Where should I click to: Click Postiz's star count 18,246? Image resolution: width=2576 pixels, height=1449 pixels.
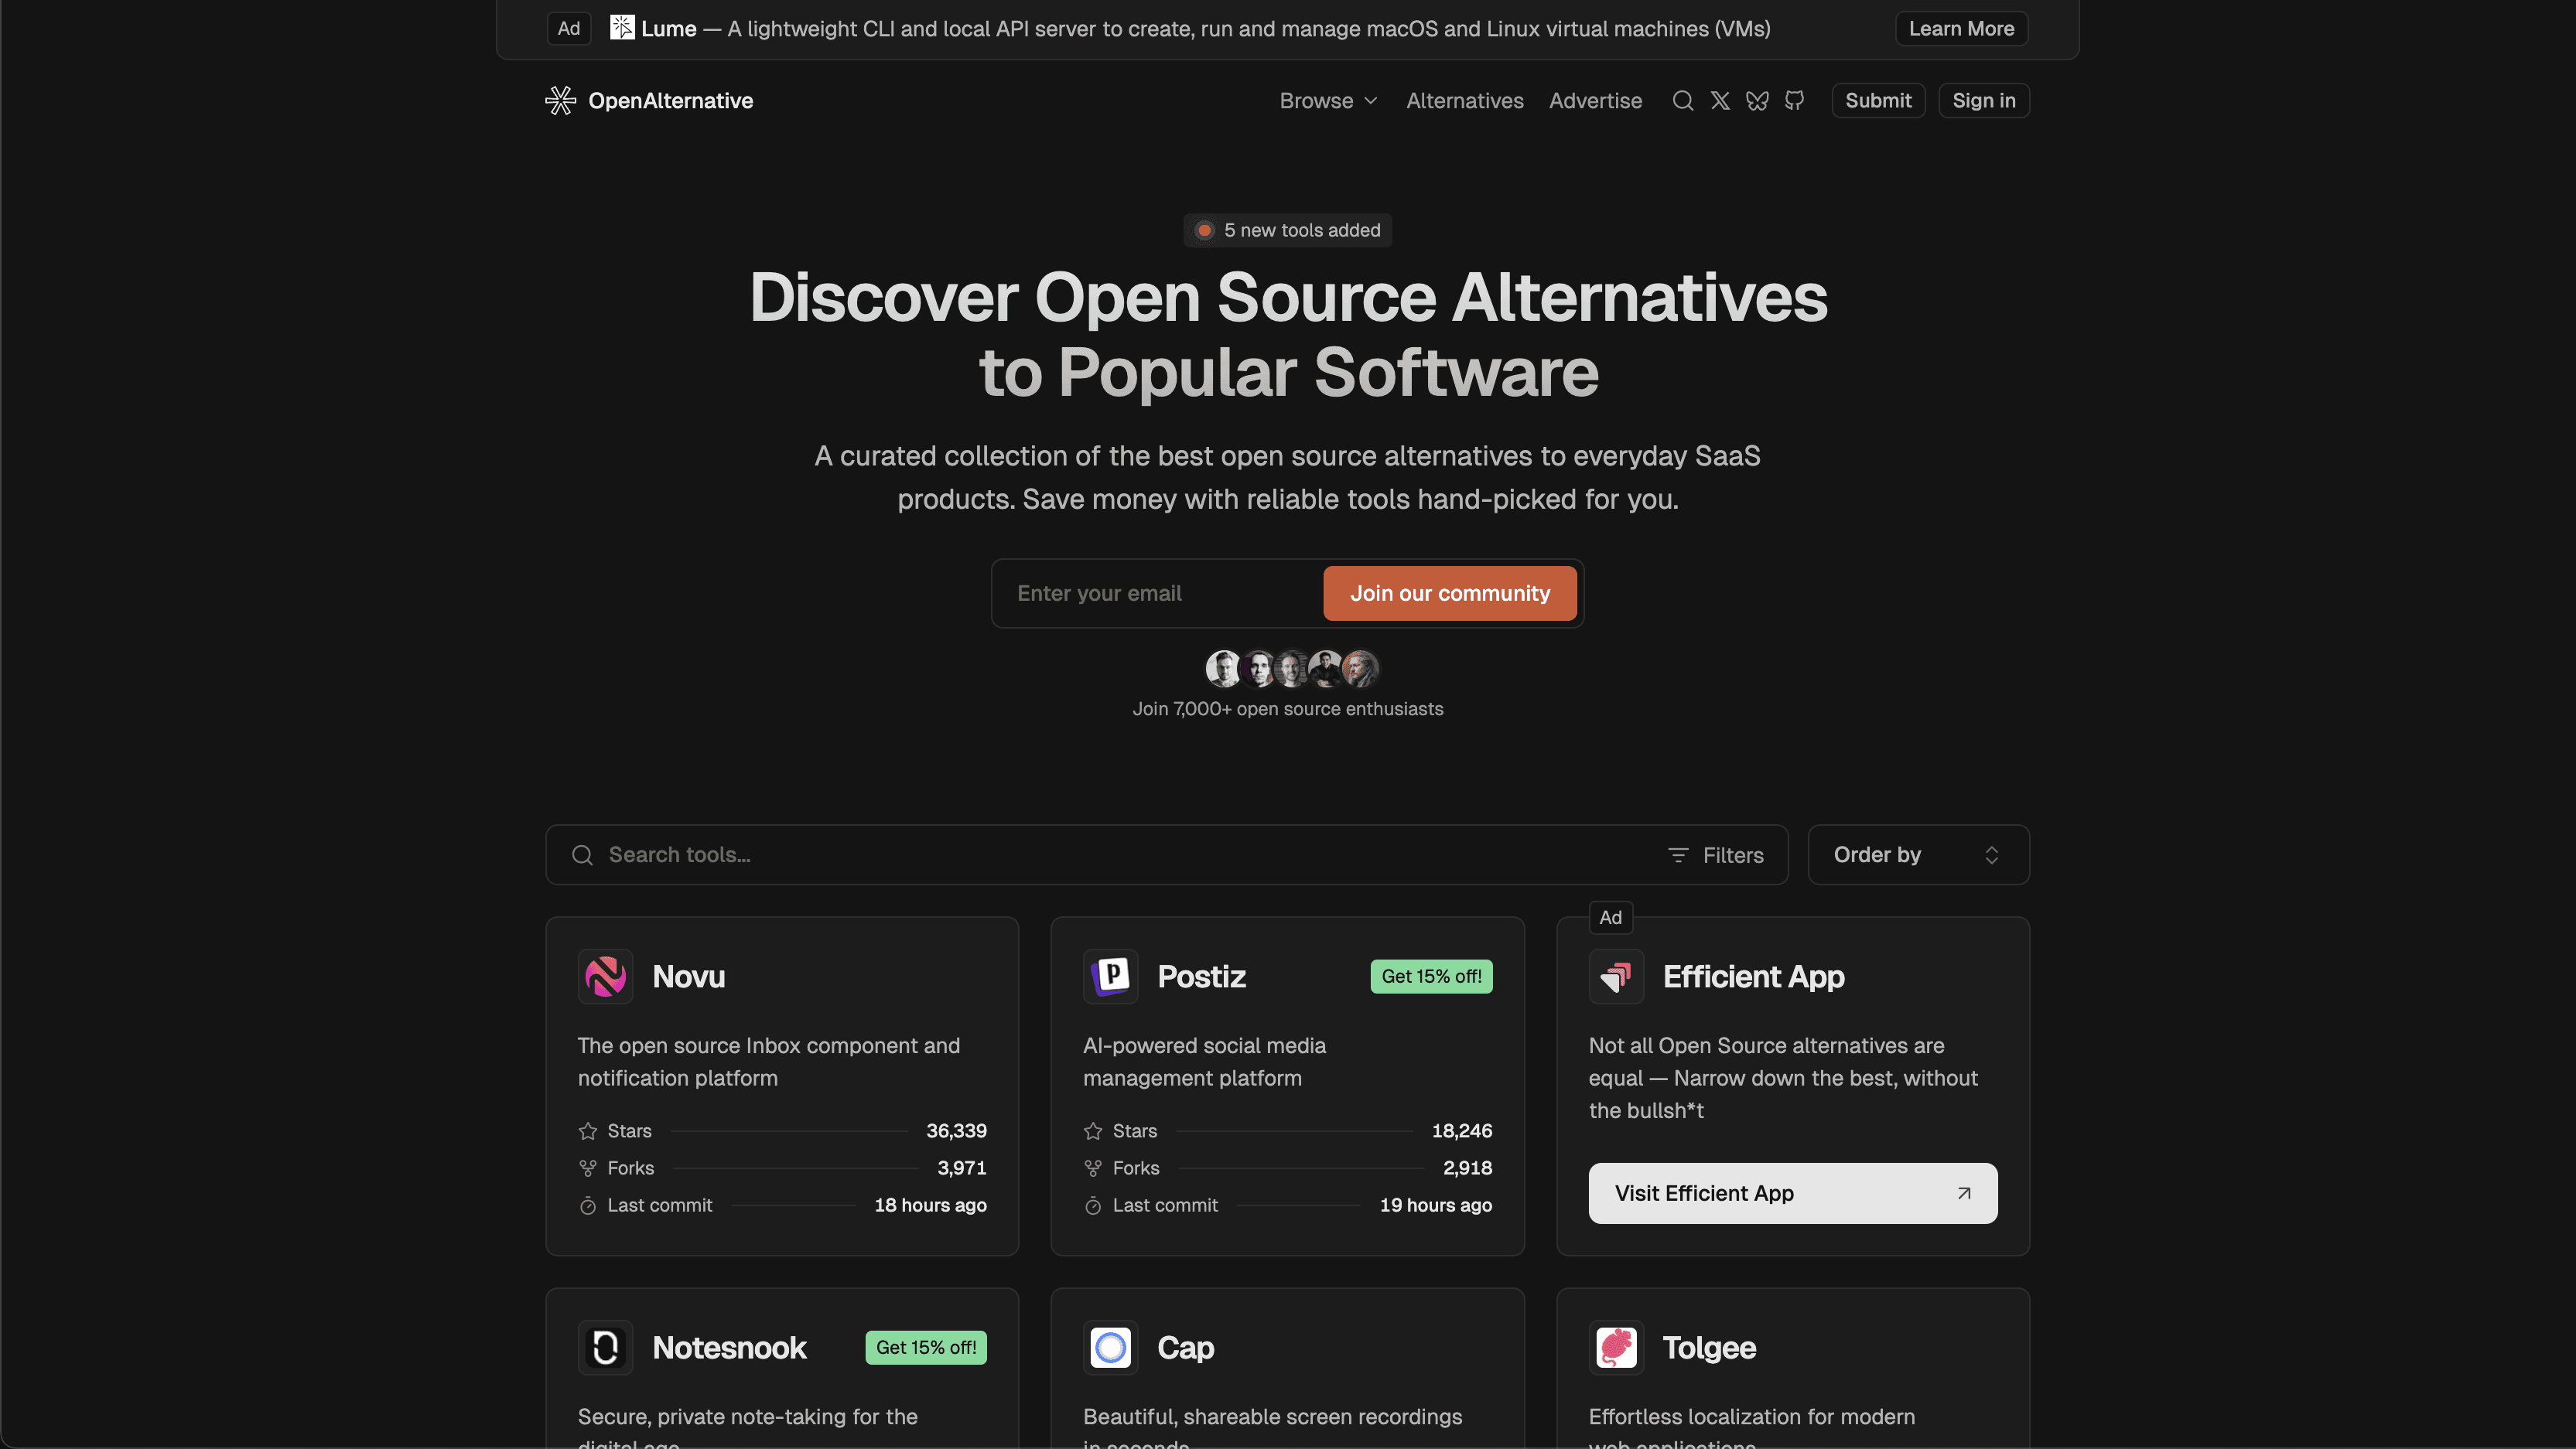[x=1462, y=1131]
